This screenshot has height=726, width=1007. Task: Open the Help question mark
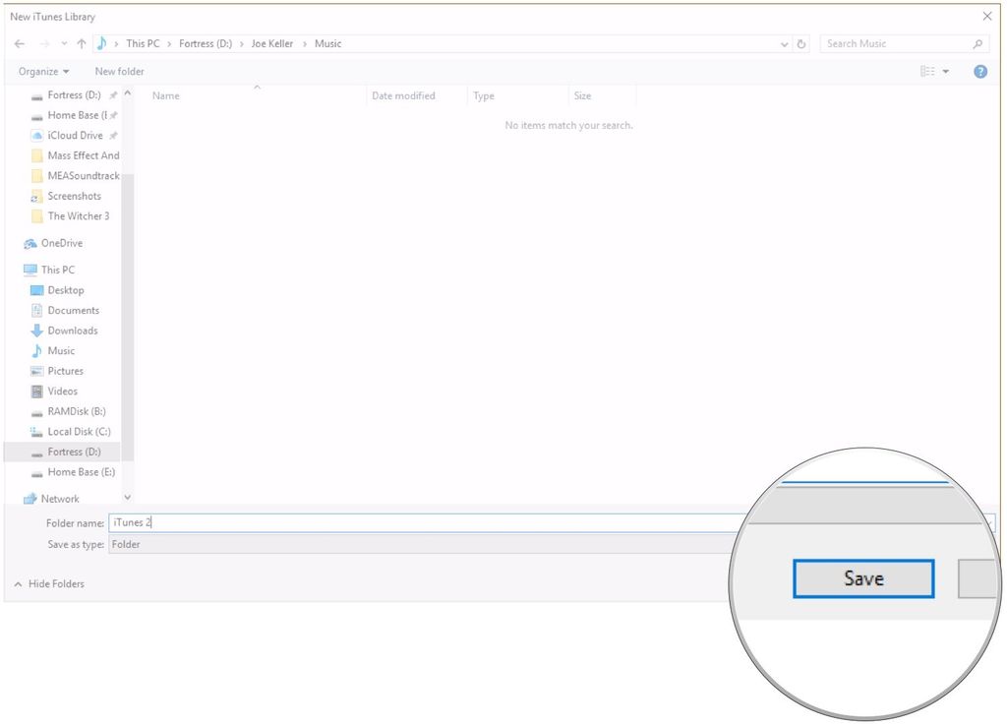click(x=979, y=71)
